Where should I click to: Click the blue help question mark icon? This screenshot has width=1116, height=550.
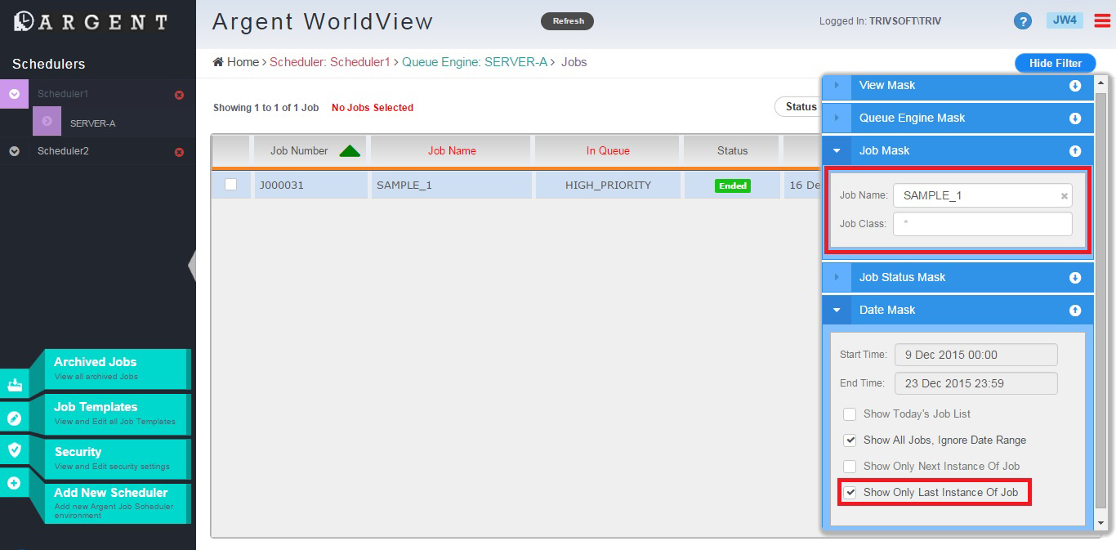click(x=1022, y=21)
